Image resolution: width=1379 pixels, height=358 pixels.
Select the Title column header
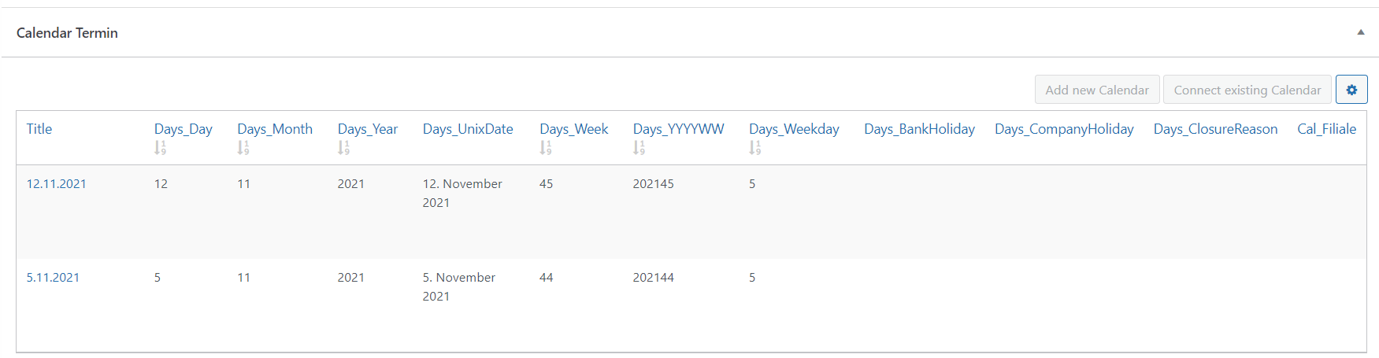pyautogui.click(x=39, y=128)
